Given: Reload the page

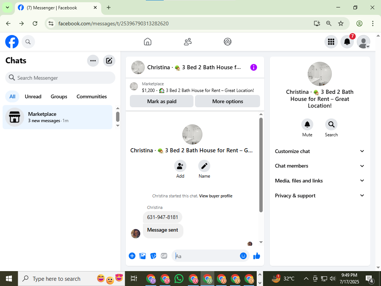Looking at the screenshot, I should point(35,23).
